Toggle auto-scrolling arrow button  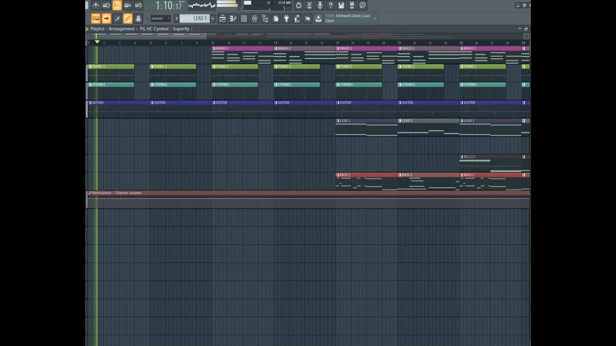106,18
